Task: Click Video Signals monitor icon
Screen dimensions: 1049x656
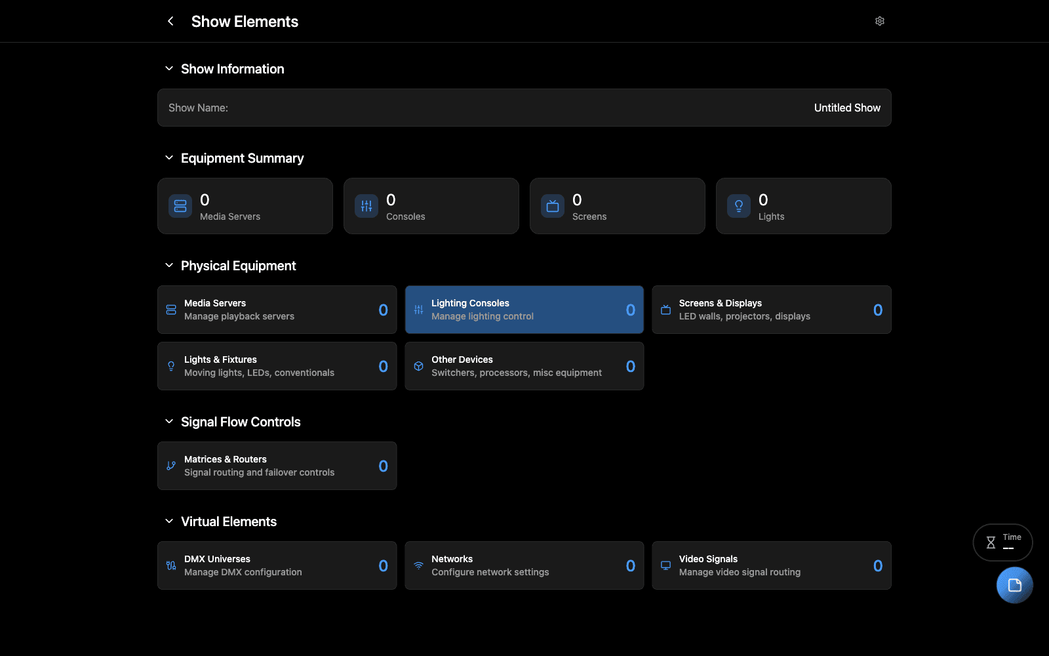Action: tap(665, 565)
